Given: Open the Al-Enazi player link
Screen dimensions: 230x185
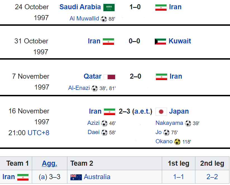Looking at the screenshot, I should click(79, 88).
